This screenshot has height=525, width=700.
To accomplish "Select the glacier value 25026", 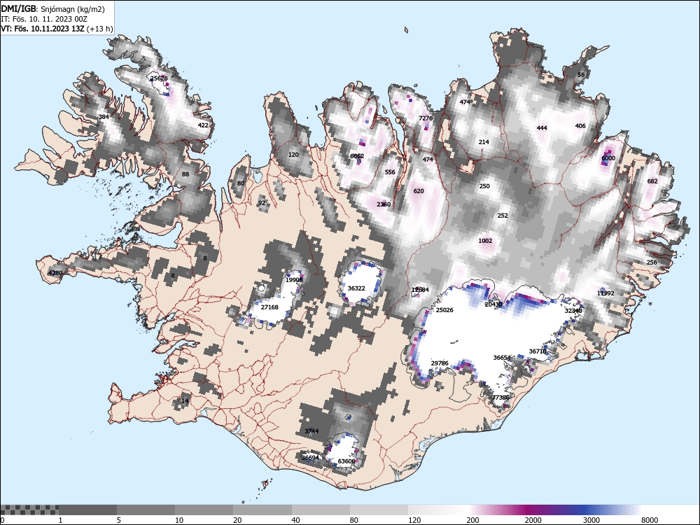I will pyautogui.click(x=444, y=310).
